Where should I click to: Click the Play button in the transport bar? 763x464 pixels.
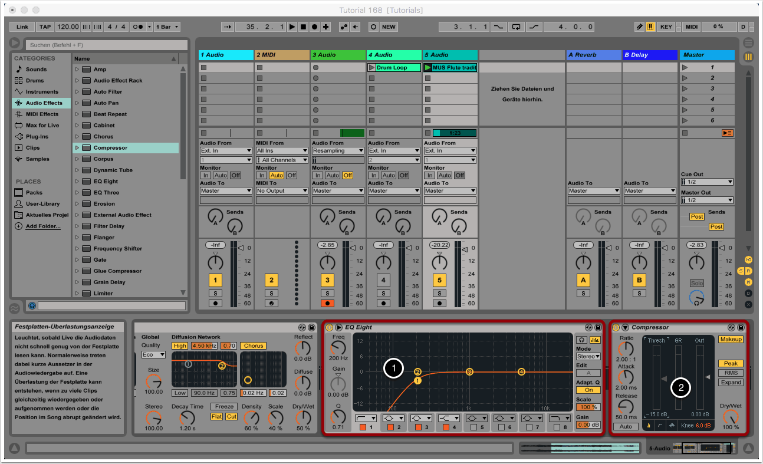tap(292, 27)
